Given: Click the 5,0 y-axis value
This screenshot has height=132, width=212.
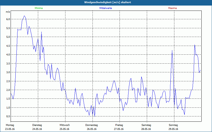Looking at the screenshot, I should 8,37.
